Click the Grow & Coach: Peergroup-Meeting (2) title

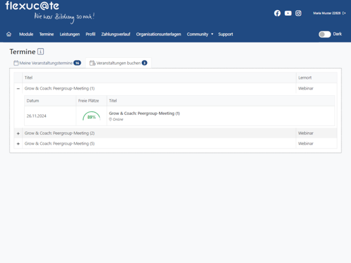pyautogui.click(x=60, y=133)
